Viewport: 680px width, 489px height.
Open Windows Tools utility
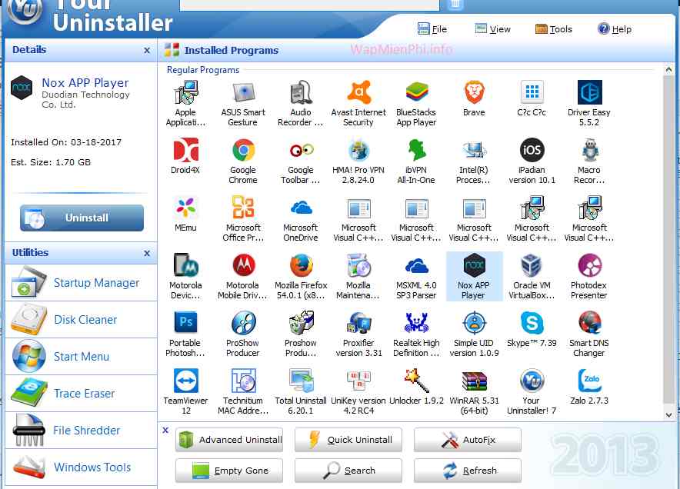click(x=81, y=467)
